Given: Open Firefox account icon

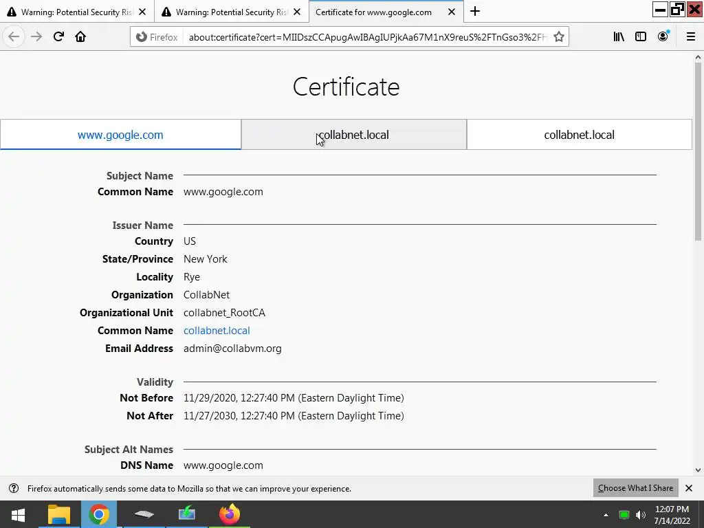Looking at the screenshot, I should [x=663, y=37].
